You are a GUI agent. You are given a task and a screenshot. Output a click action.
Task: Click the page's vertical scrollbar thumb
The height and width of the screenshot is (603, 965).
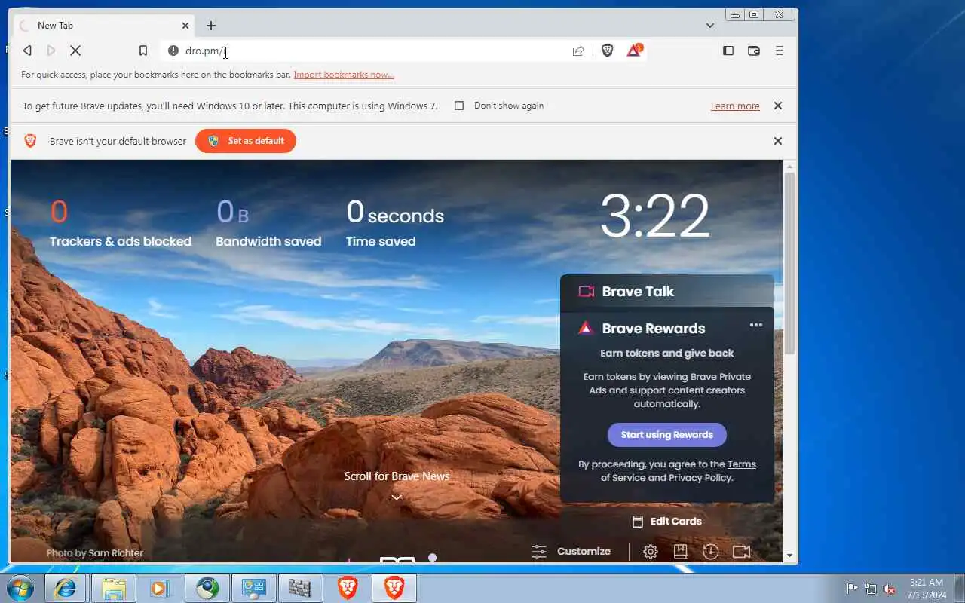pyautogui.click(x=789, y=264)
